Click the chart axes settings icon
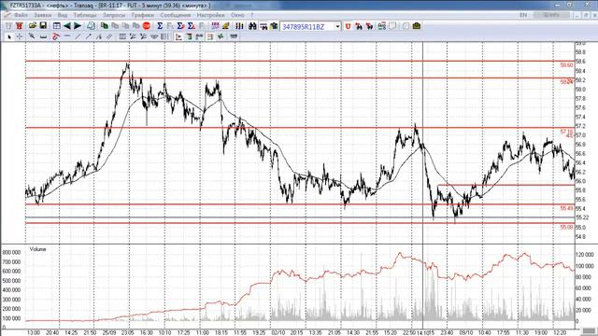The height and width of the screenshot is (336, 598). 178,36
